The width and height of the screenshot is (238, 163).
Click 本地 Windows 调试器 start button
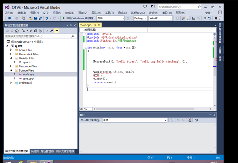point(79,18)
